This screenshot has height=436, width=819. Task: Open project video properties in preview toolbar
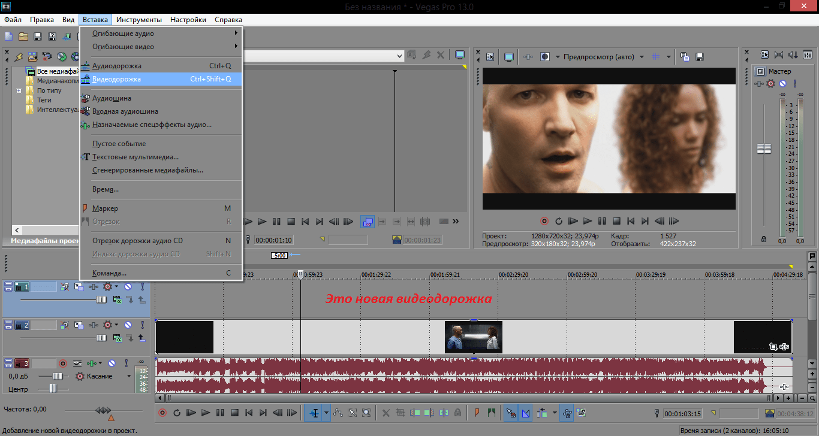pos(490,57)
